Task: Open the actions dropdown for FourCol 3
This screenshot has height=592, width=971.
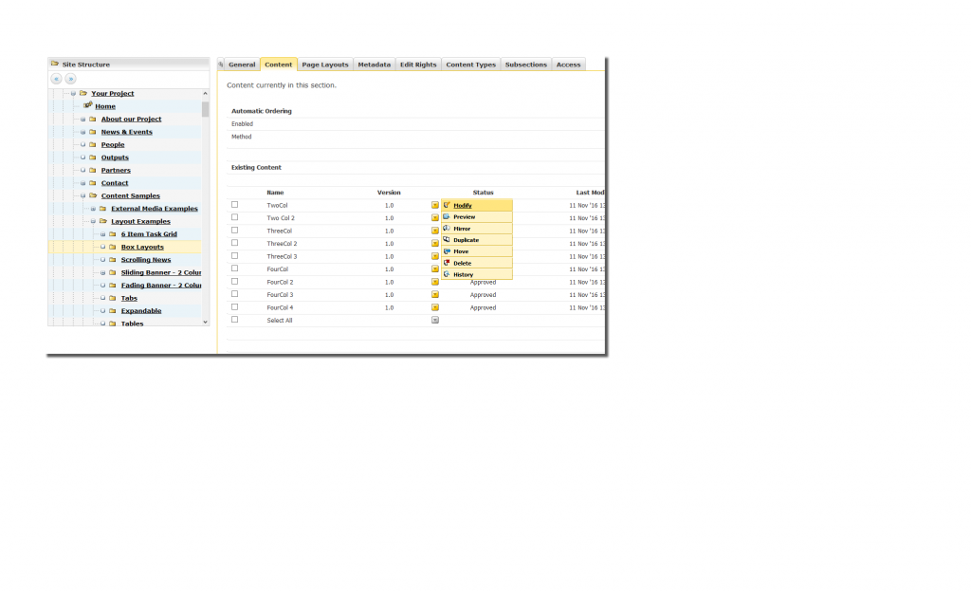Action: click(x=435, y=294)
